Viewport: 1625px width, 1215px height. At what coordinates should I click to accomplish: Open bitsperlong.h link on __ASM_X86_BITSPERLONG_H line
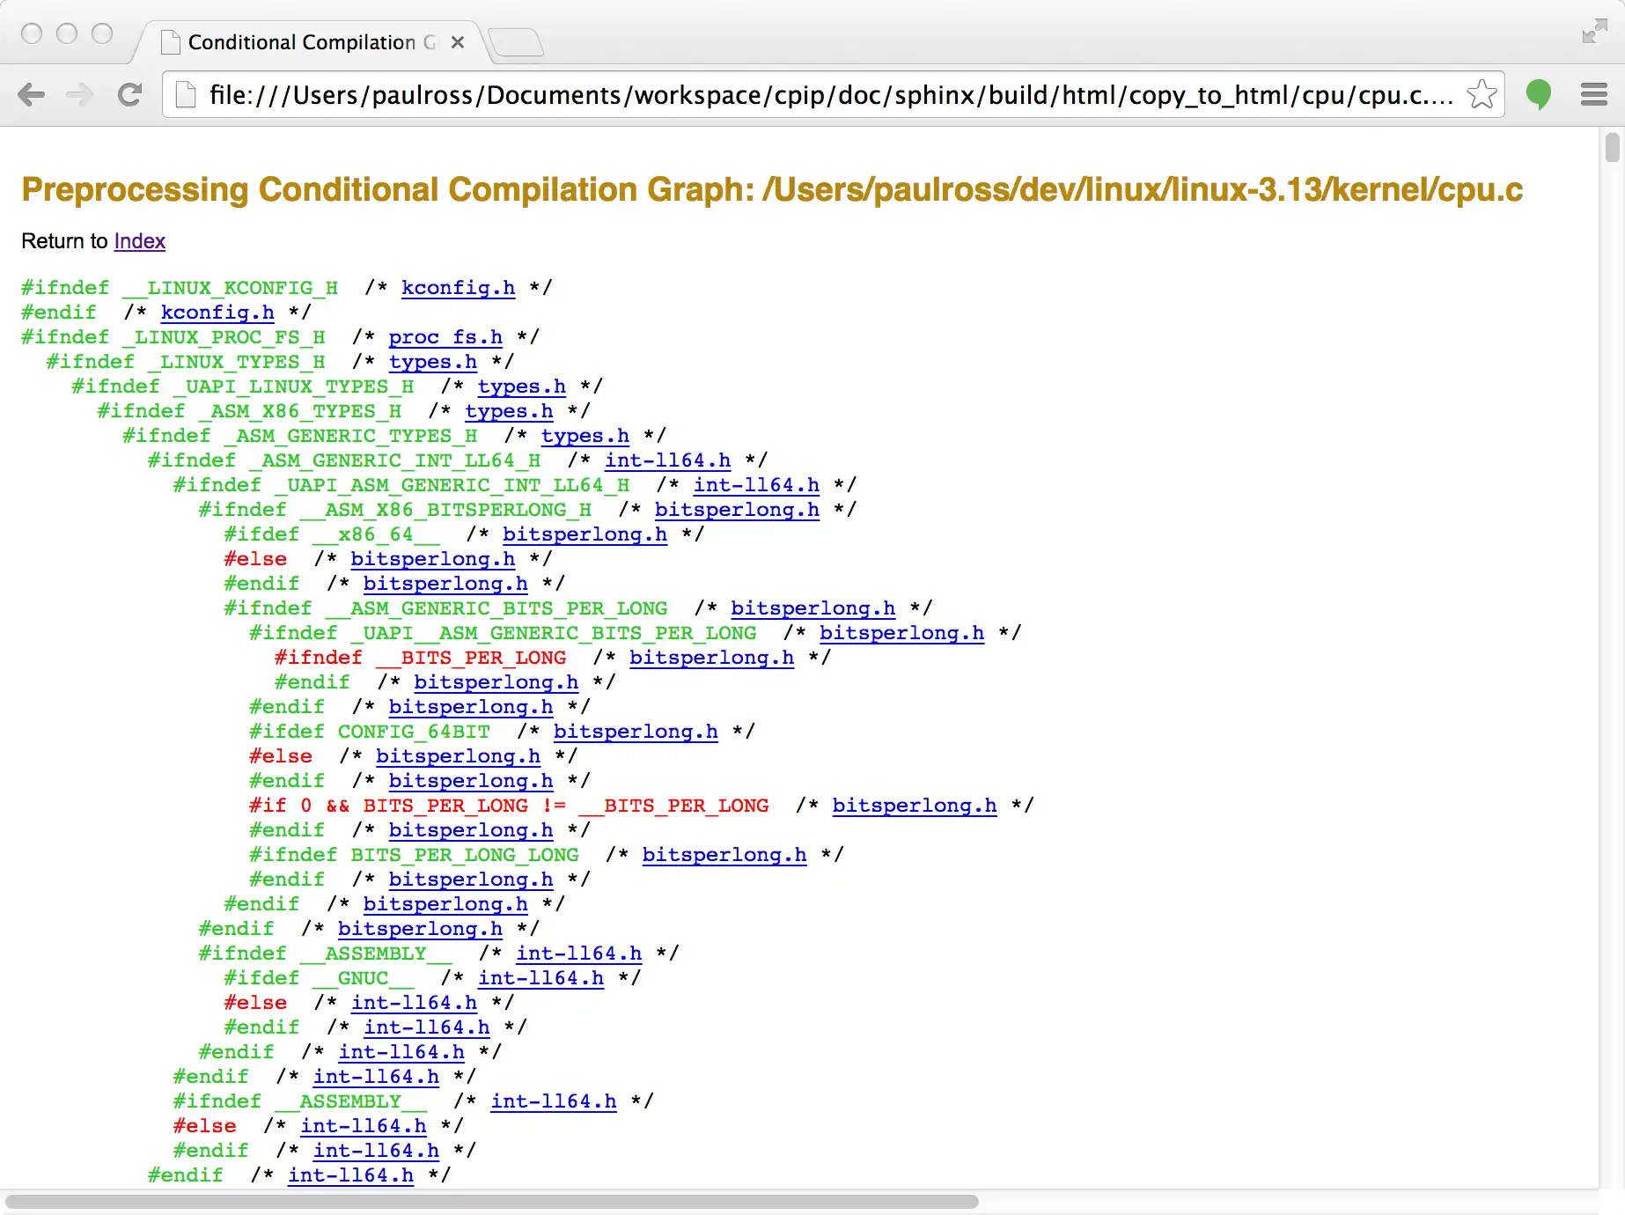(x=737, y=510)
